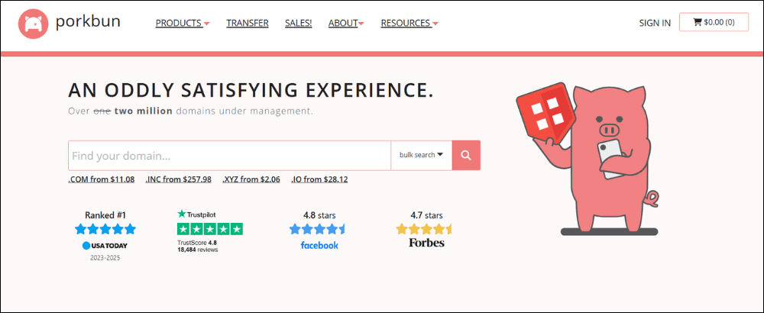This screenshot has height=313, width=764.
Task: Click the '4.7 stars' label
Action: click(426, 215)
